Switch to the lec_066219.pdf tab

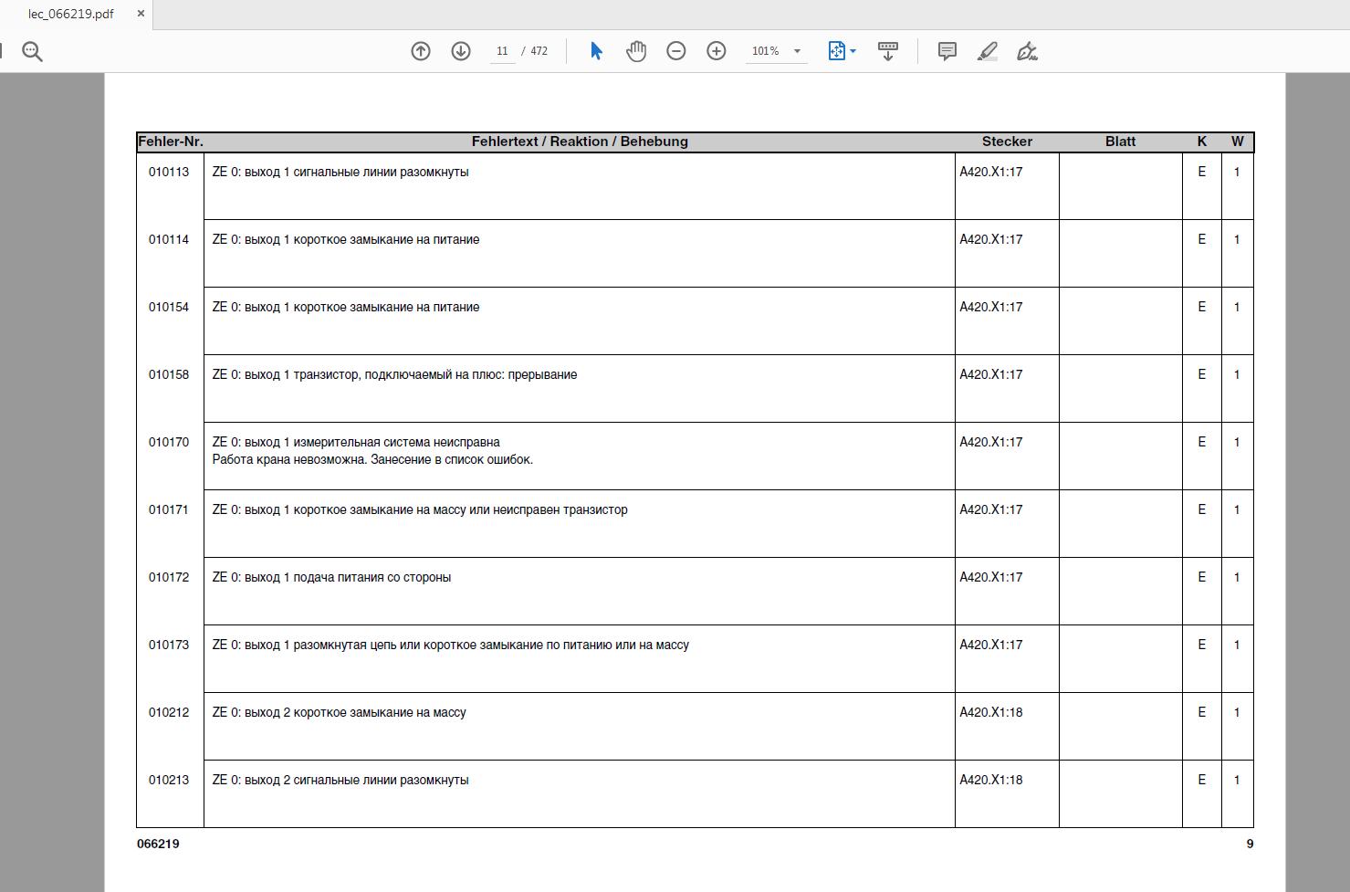[x=71, y=14]
